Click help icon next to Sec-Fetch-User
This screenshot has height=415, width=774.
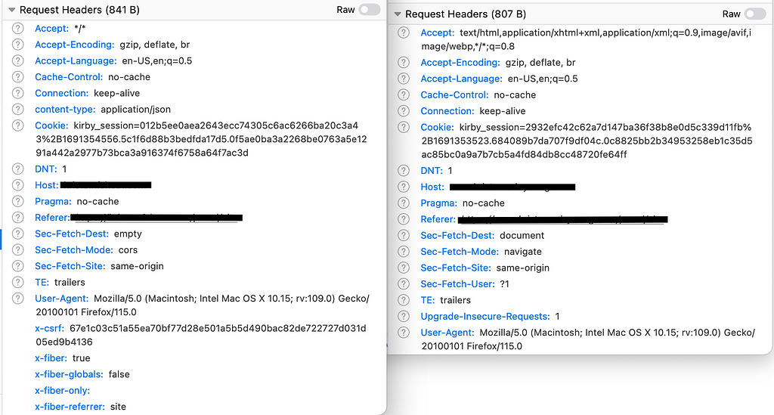404,284
